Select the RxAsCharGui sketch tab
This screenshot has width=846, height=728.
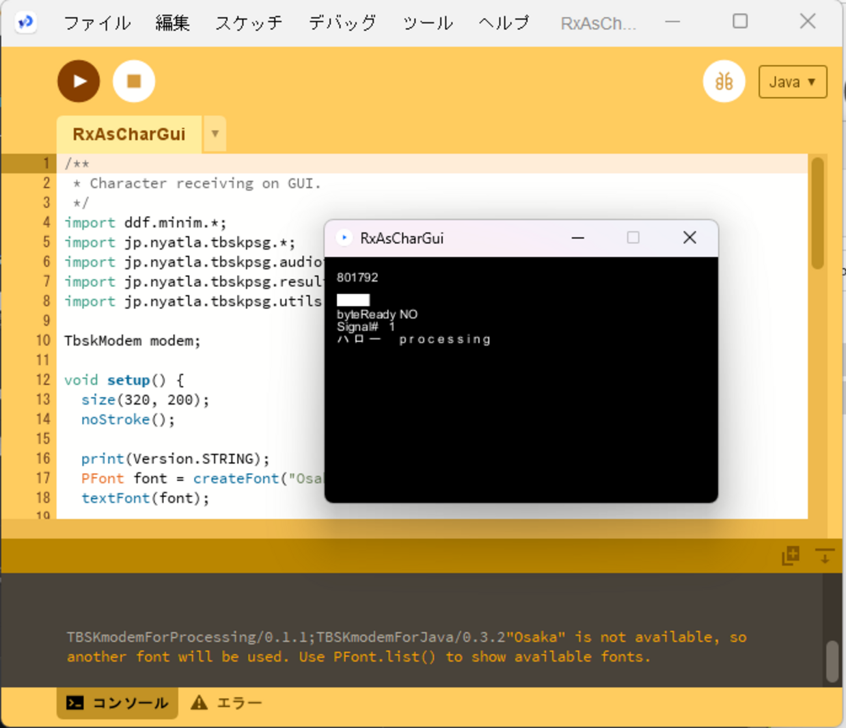tap(129, 134)
